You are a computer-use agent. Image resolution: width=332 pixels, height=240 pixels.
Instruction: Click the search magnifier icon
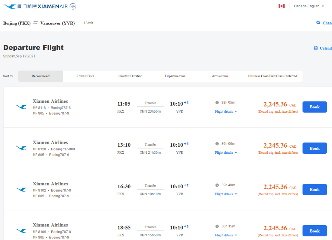(x=318, y=23)
